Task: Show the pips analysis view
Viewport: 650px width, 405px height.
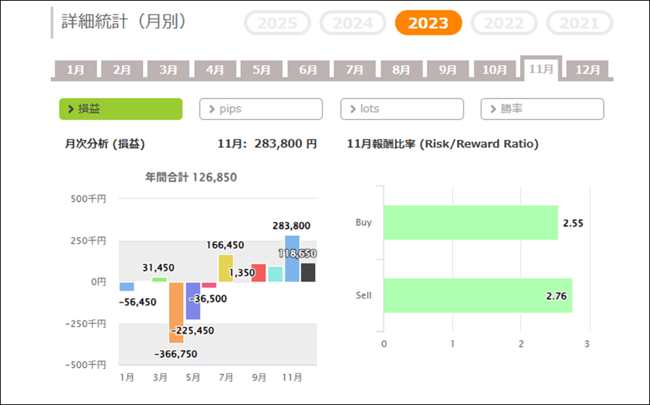Action: pyautogui.click(x=261, y=109)
